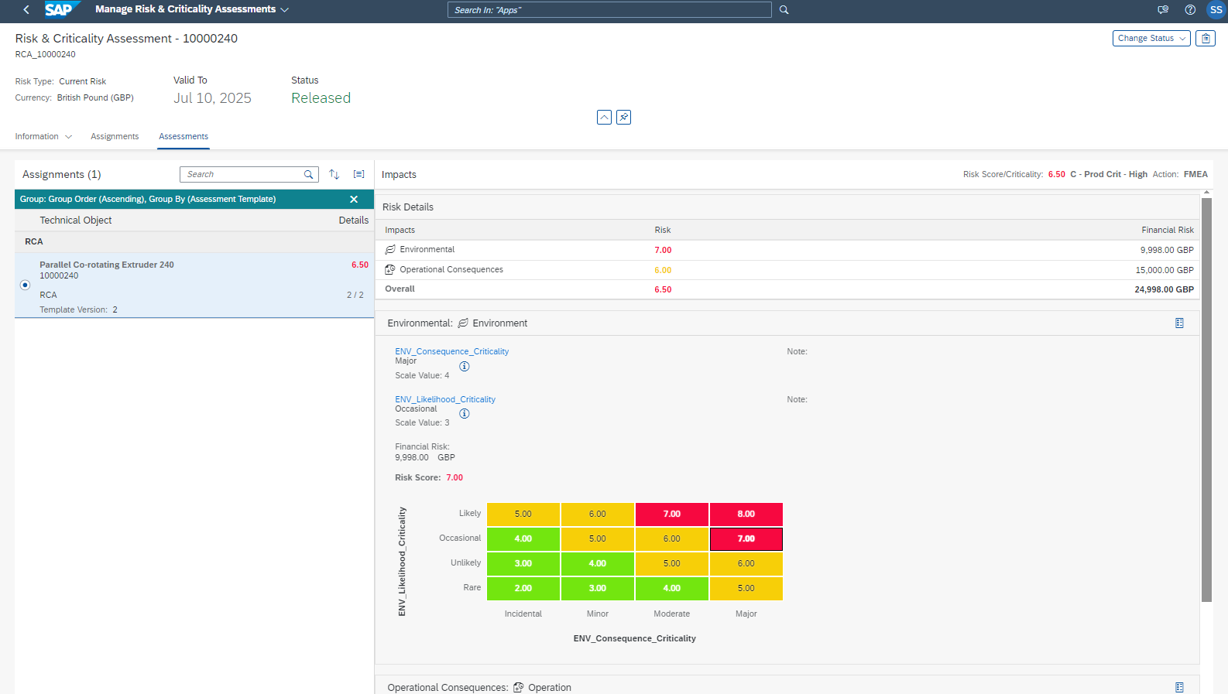Open Environmental section details icon
The width and height of the screenshot is (1228, 694).
[1179, 323]
